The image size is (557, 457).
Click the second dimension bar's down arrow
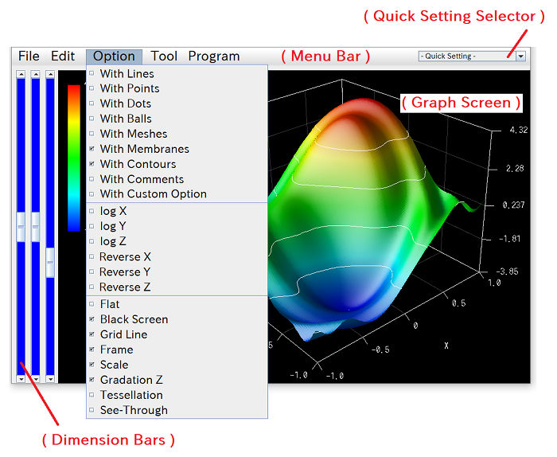click(x=36, y=379)
